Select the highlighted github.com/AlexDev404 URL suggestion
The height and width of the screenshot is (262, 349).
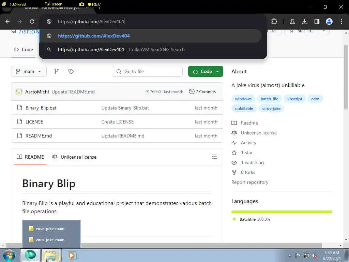click(x=150, y=36)
